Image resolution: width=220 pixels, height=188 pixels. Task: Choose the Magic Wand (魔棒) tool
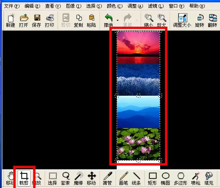point(79,178)
